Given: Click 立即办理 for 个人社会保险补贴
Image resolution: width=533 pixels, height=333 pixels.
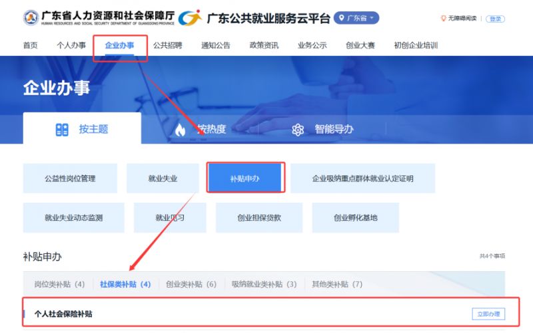Looking at the screenshot, I should (x=488, y=314).
